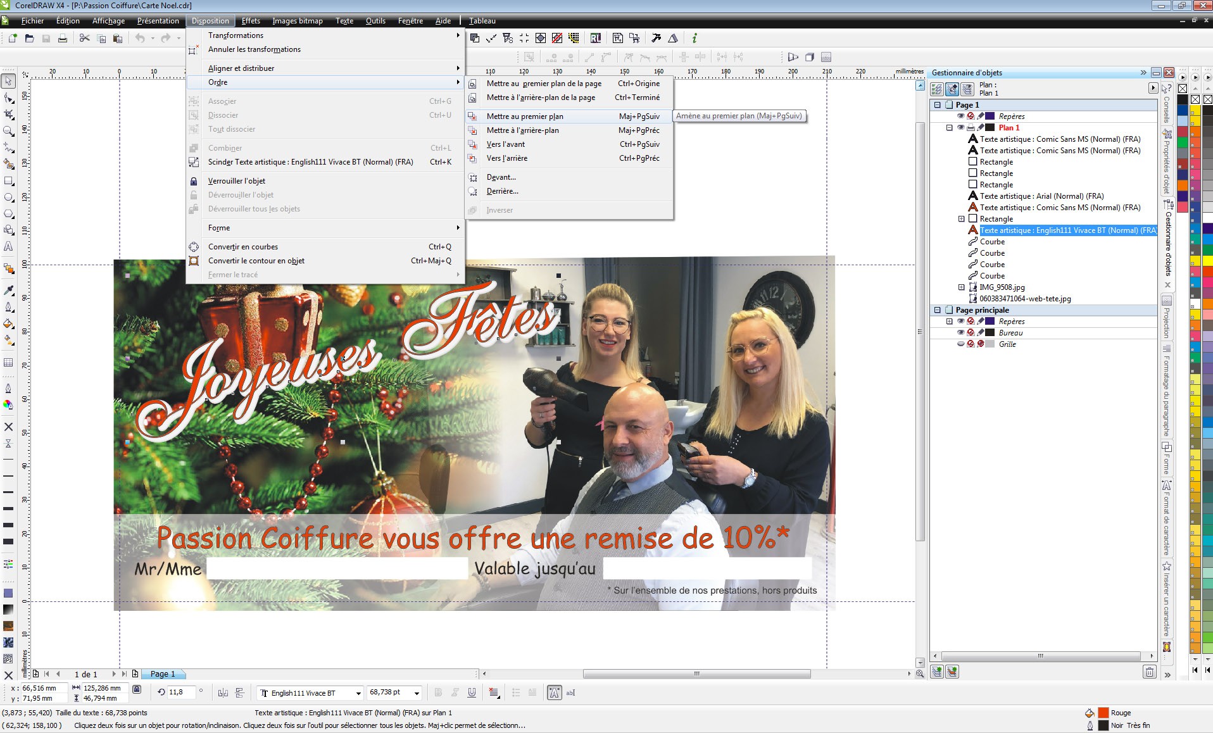The image size is (1213, 733).
Task: Select the Bureau layer in object manager
Action: pos(1010,333)
